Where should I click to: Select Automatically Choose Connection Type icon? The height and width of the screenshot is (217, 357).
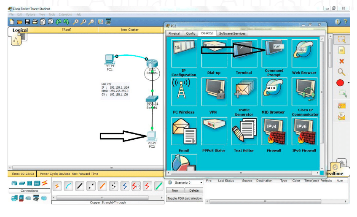tap(57, 187)
